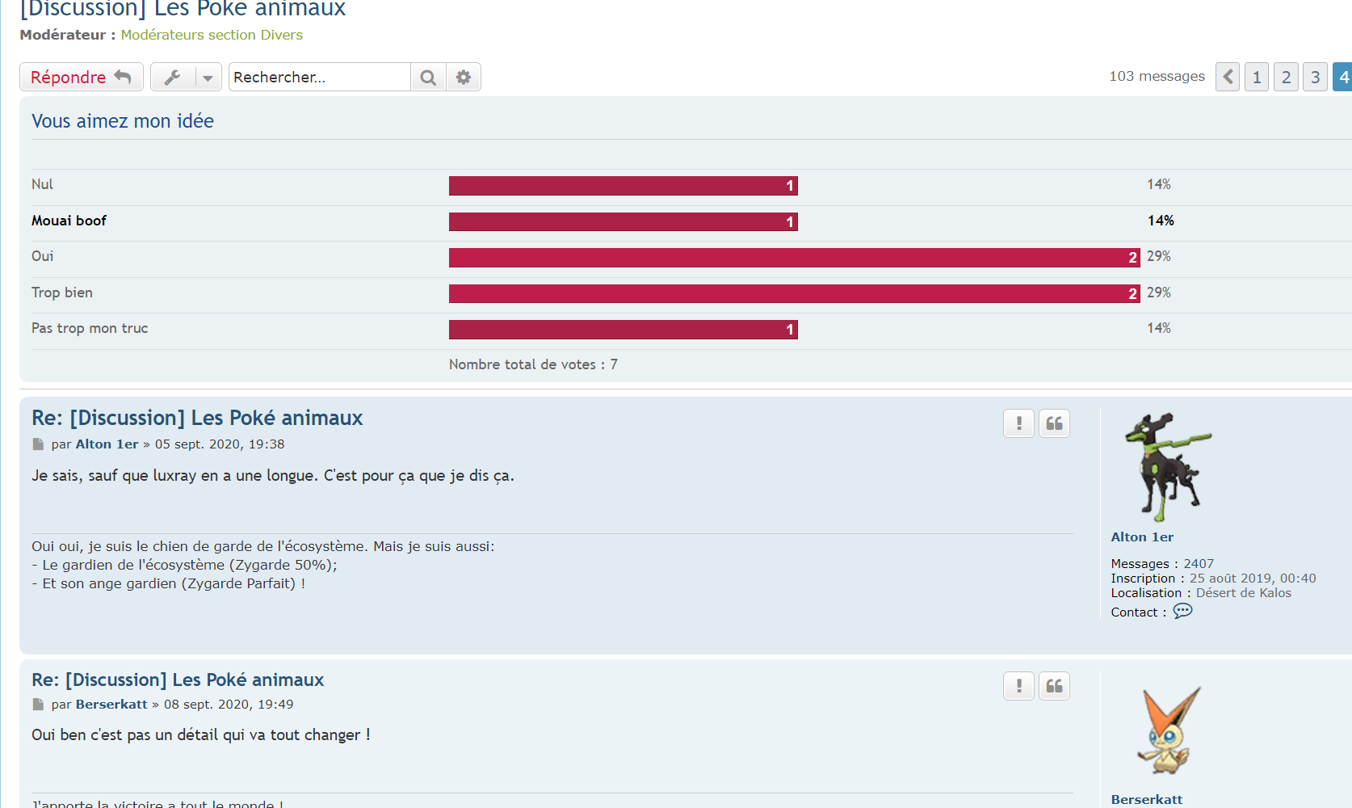Go to previous page arrow

[1228, 77]
